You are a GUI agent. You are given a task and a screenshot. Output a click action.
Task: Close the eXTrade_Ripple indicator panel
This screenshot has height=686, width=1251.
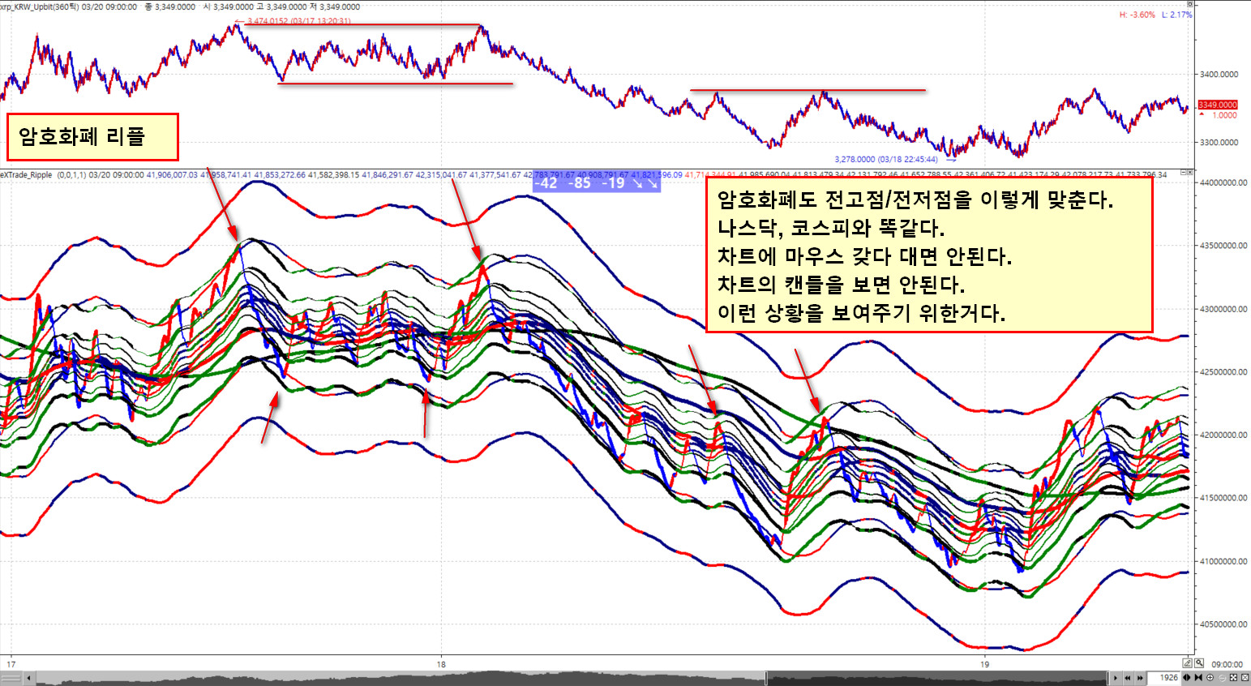(1191, 172)
